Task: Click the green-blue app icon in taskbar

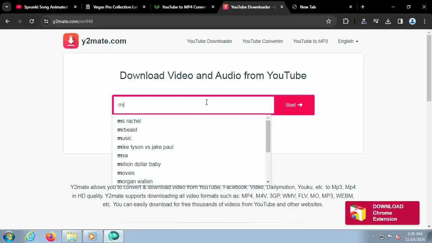Action: pos(114,236)
